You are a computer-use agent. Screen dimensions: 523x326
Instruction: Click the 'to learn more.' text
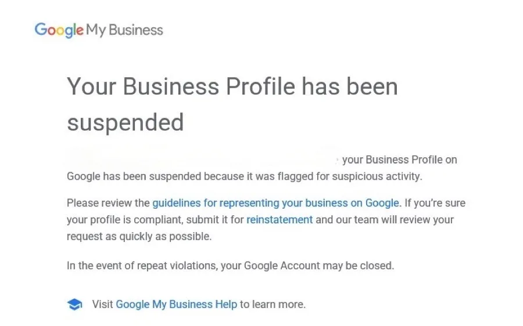click(x=273, y=304)
